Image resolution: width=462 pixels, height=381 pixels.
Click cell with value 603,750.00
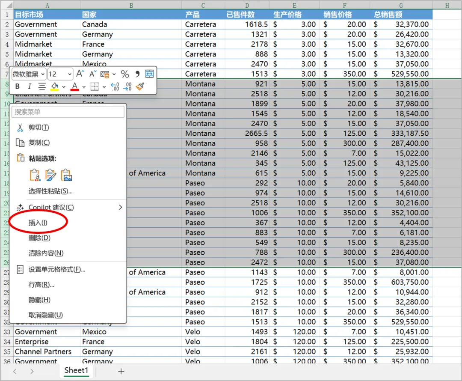[401, 282]
